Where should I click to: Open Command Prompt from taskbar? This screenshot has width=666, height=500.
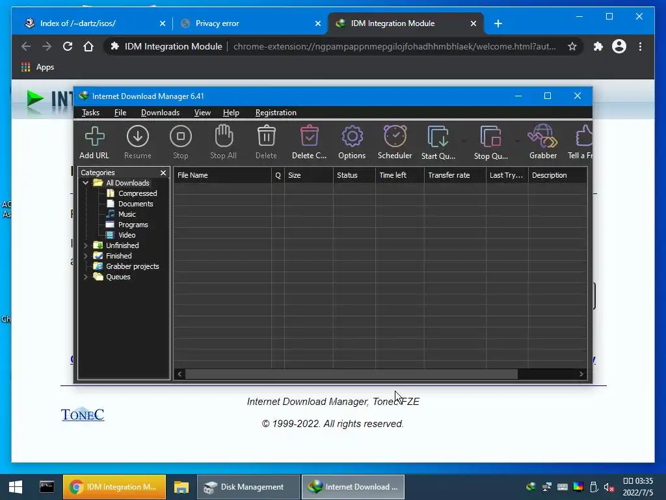(47, 487)
